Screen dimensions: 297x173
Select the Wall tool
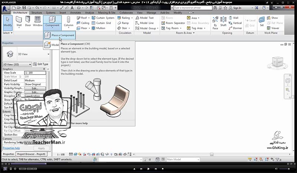point(19,22)
